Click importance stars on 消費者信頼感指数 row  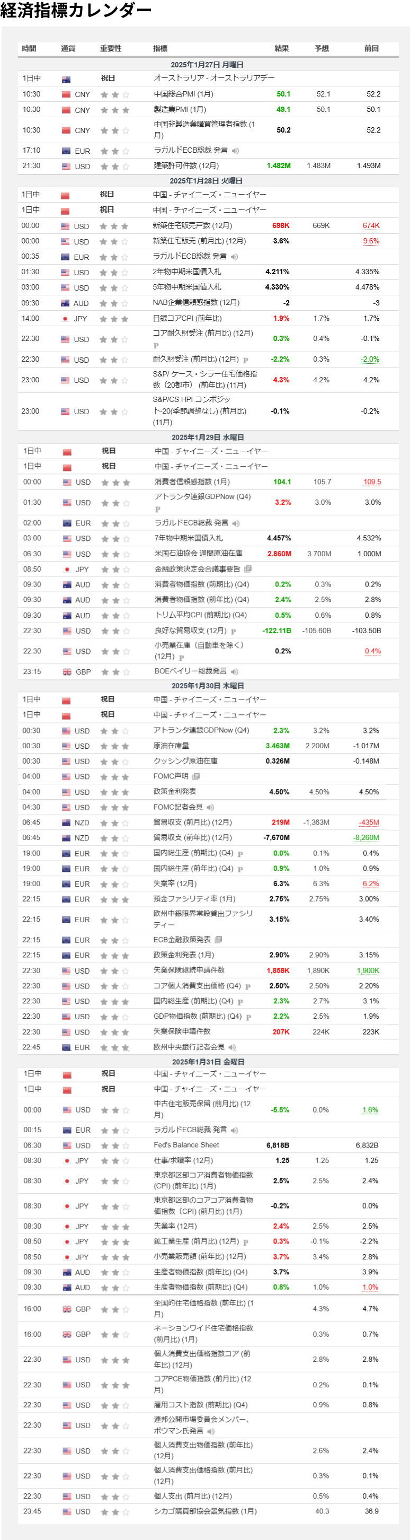(115, 483)
